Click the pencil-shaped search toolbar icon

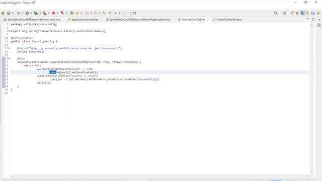(77, 13)
